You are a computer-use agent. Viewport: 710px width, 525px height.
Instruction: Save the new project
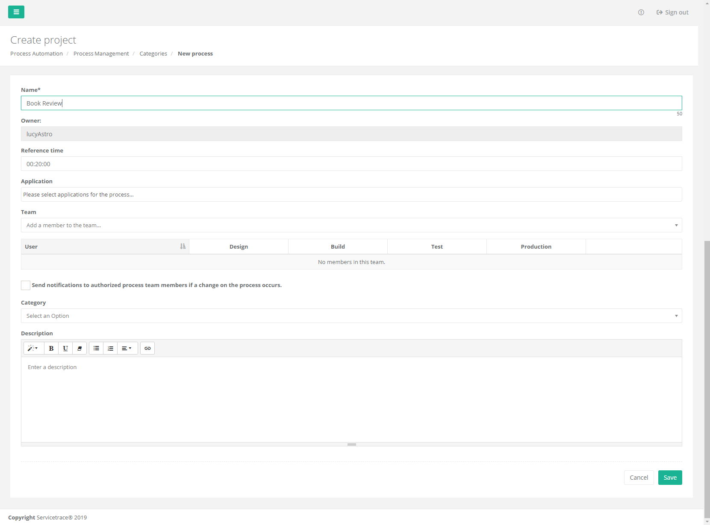[x=670, y=478]
